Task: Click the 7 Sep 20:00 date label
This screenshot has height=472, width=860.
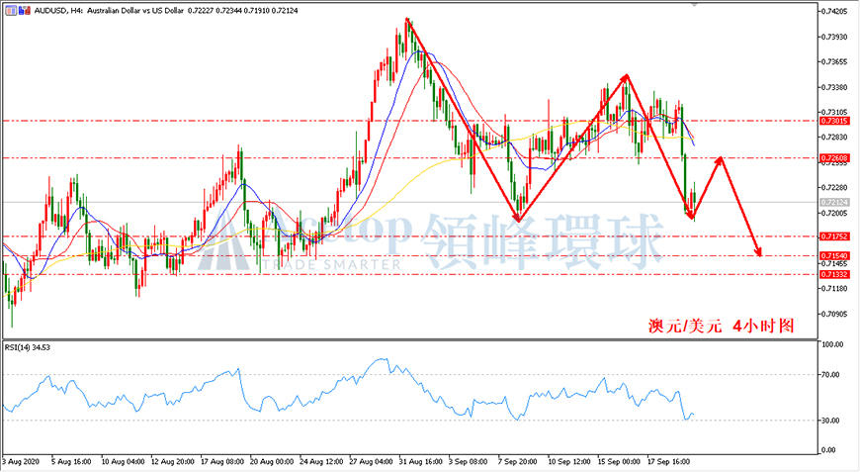Action: point(517,461)
